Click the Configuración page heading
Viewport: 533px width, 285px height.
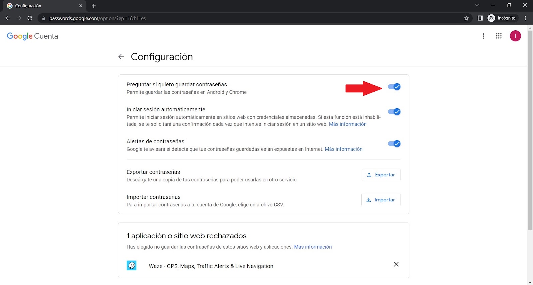(x=162, y=57)
